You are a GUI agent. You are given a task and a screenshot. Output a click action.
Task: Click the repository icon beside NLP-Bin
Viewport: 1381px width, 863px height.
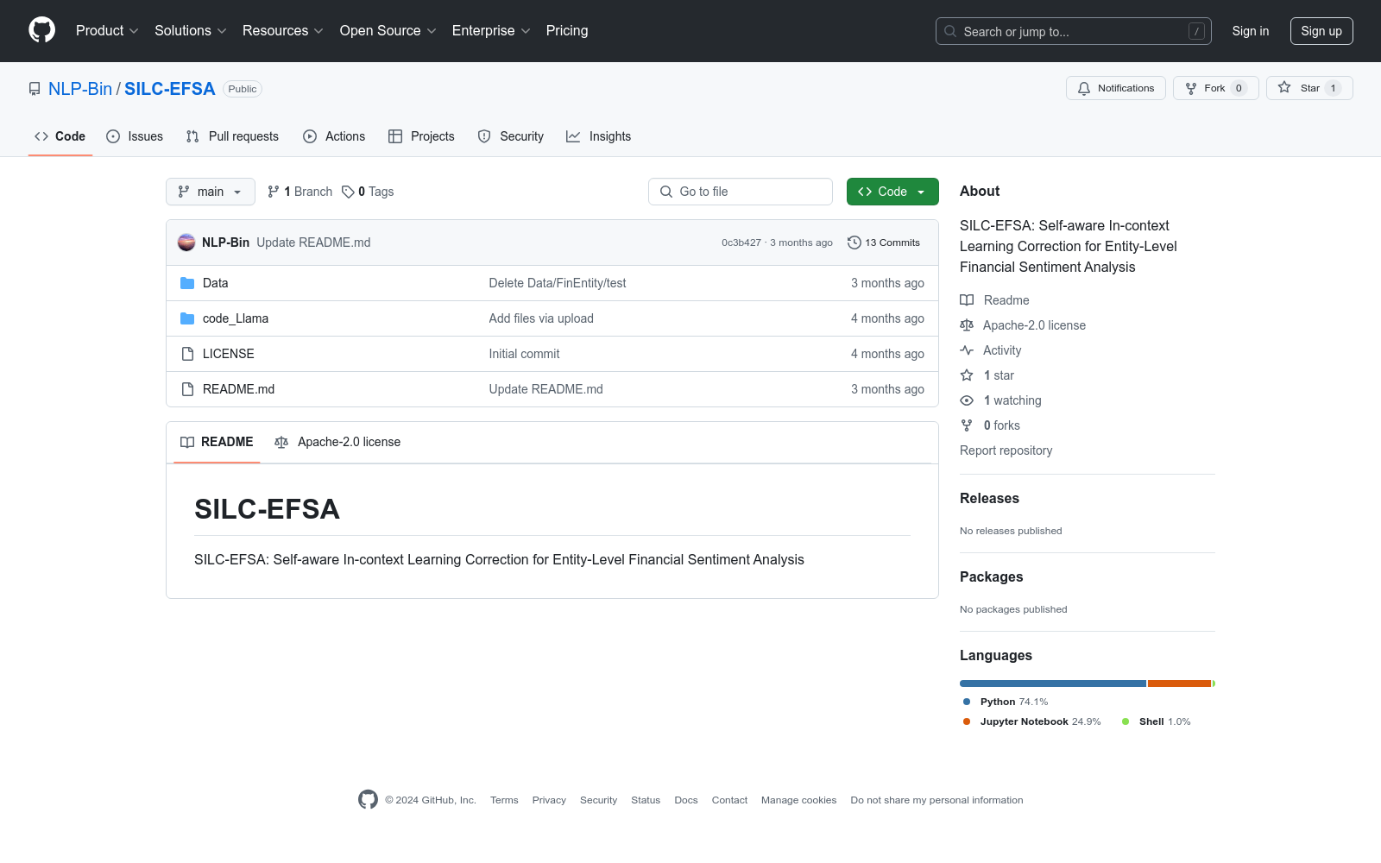35,89
